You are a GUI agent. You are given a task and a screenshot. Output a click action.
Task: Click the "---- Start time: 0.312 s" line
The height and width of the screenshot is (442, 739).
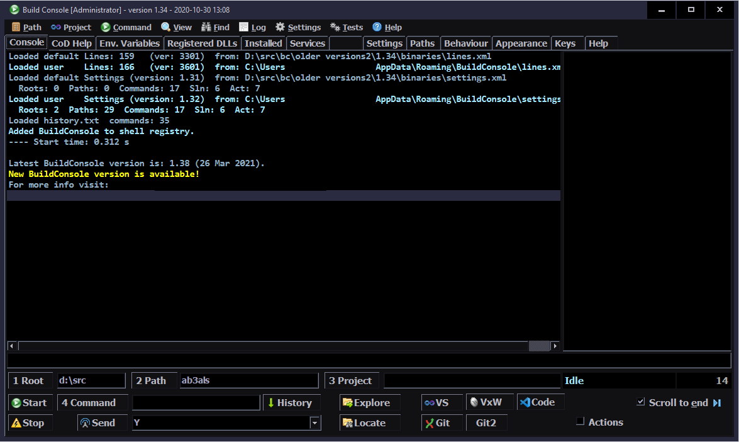[x=69, y=142]
